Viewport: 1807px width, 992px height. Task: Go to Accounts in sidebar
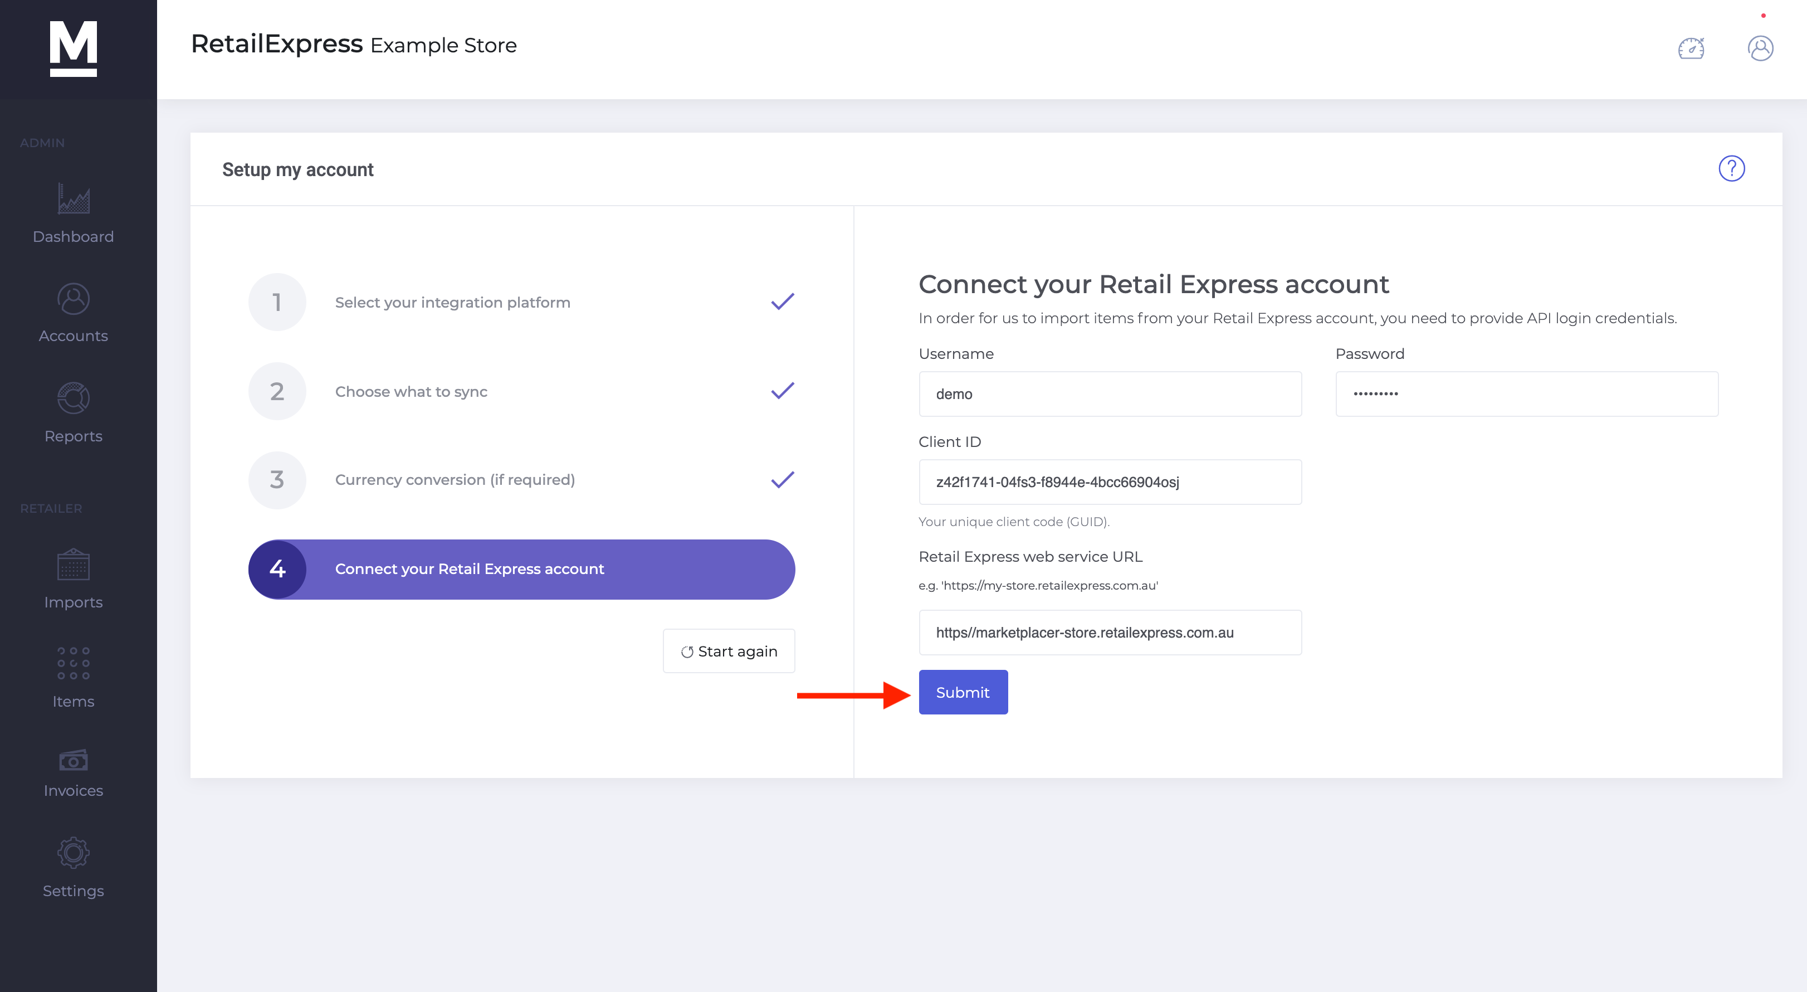pos(73,335)
